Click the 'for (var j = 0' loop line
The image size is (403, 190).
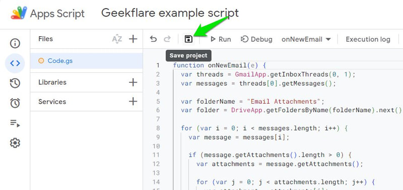[x=286, y=182]
